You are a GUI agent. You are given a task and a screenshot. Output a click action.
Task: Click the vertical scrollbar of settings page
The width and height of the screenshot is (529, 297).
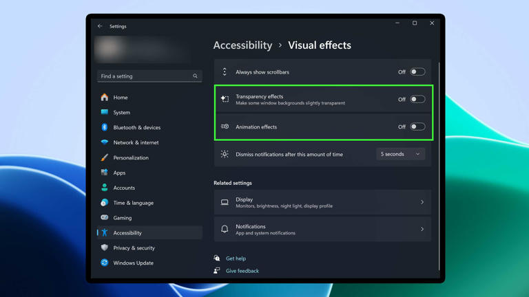pos(439,166)
